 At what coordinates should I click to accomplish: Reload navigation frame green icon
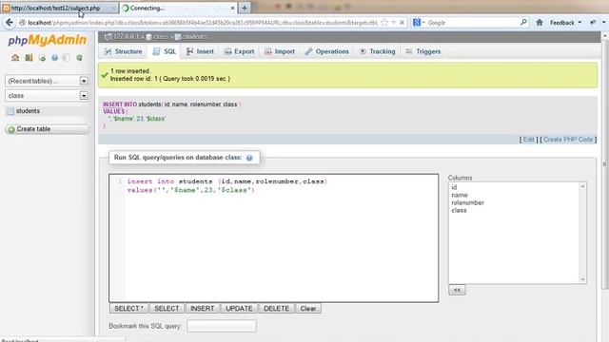pos(79,58)
